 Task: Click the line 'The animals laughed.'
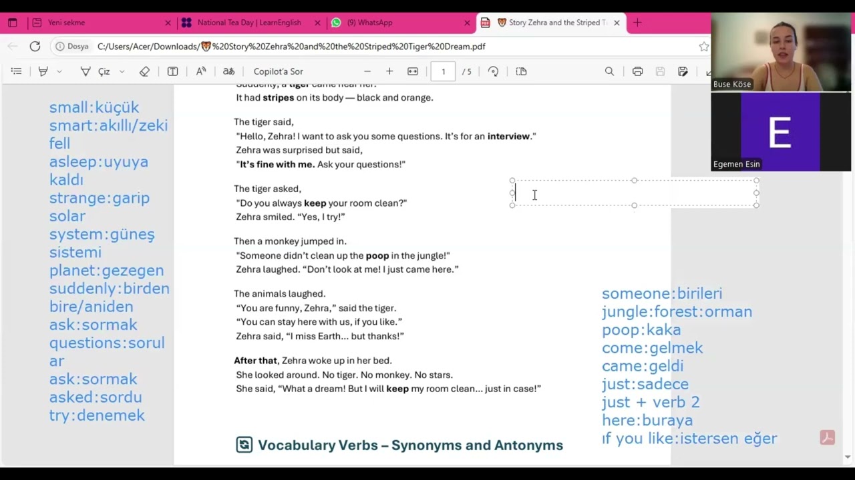[279, 294]
